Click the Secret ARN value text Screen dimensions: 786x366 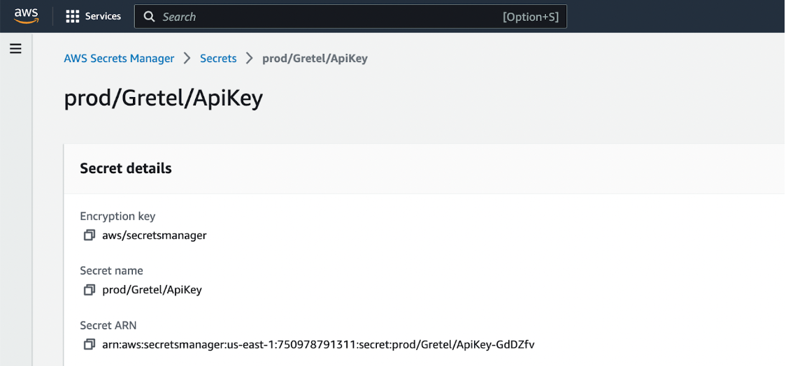click(x=318, y=344)
